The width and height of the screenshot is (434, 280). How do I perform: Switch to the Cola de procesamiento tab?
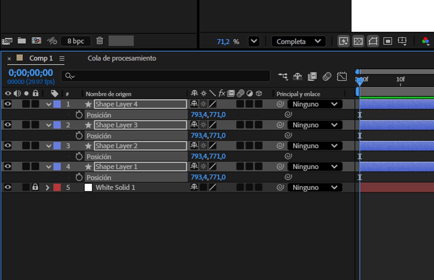point(122,58)
